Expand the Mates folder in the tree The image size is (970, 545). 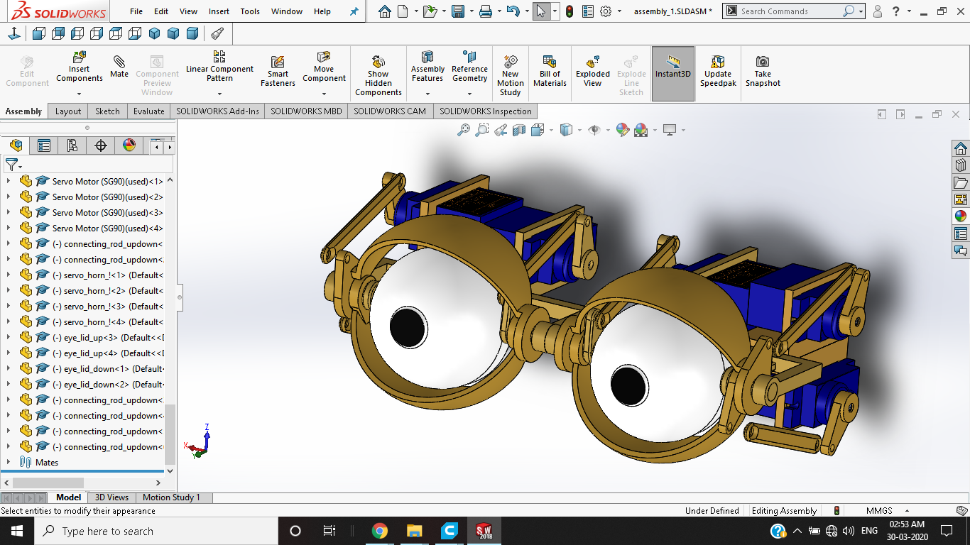(x=9, y=462)
